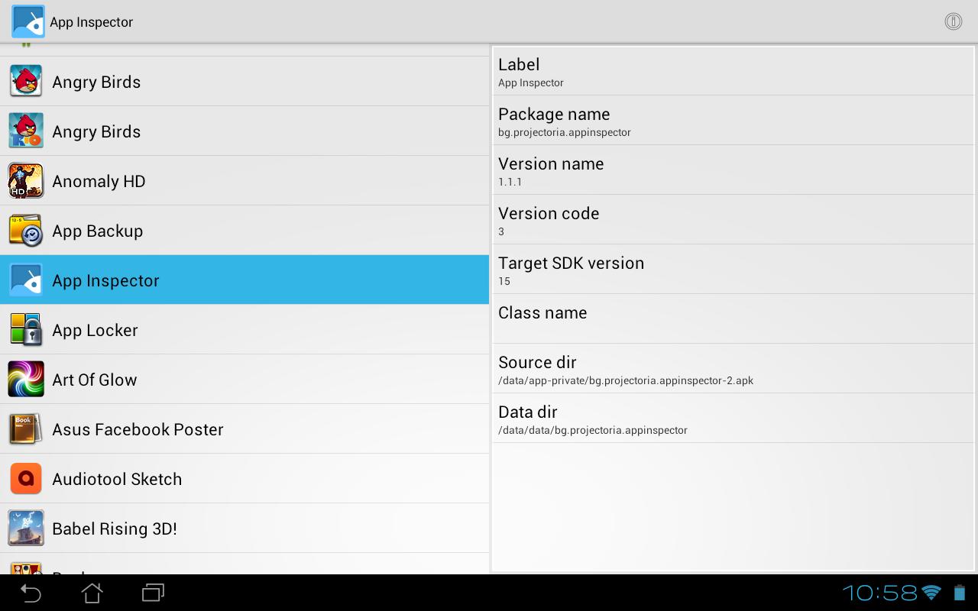Click the highlighted App Inspector list icon
Image resolution: width=978 pixels, height=611 pixels.
pyautogui.click(x=26, y=280)
